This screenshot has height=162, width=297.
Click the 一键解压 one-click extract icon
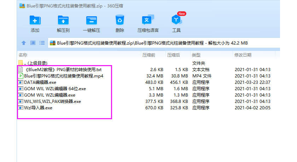92,20
